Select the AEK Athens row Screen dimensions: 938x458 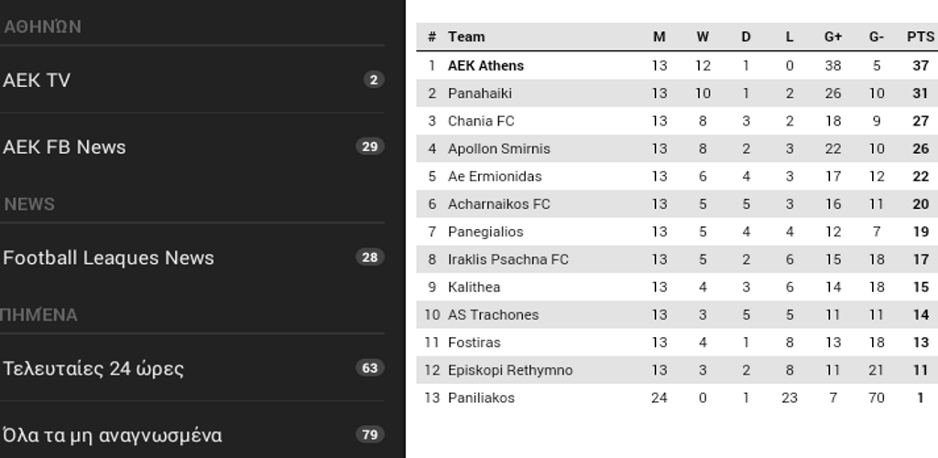pos(677,65)
